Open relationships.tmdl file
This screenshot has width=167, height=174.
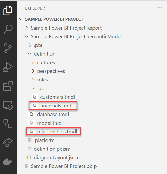(57, 132)
